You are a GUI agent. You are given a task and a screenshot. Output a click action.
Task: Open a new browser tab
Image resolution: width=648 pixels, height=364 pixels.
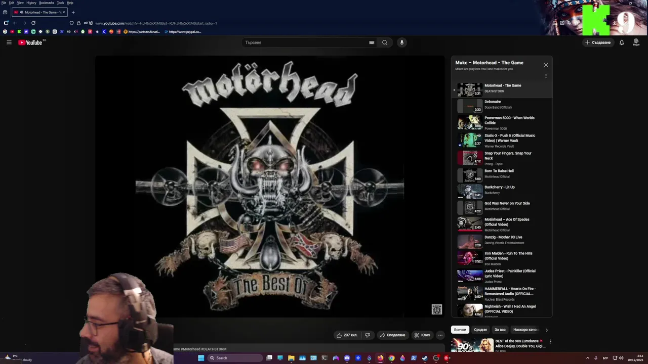73,12
